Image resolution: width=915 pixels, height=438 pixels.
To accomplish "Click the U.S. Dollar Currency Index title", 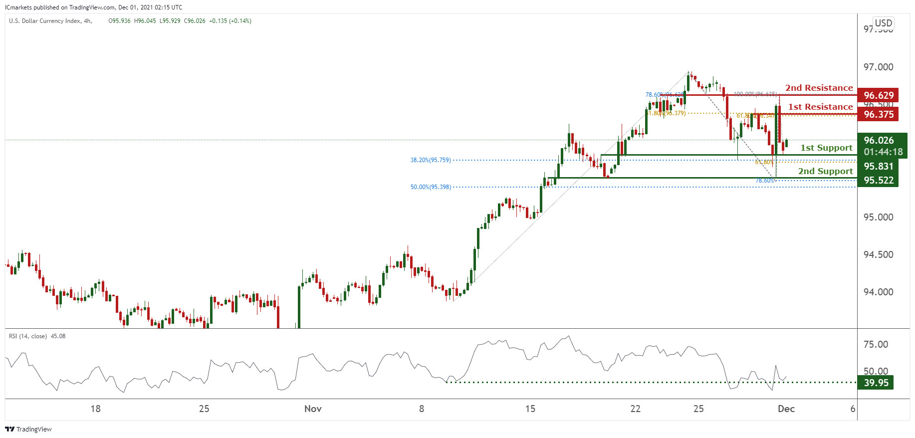I will tap(50, 21).
